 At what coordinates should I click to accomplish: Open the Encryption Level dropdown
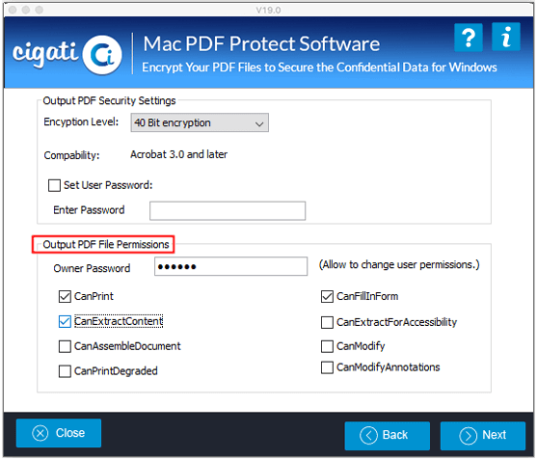(200, 122)
